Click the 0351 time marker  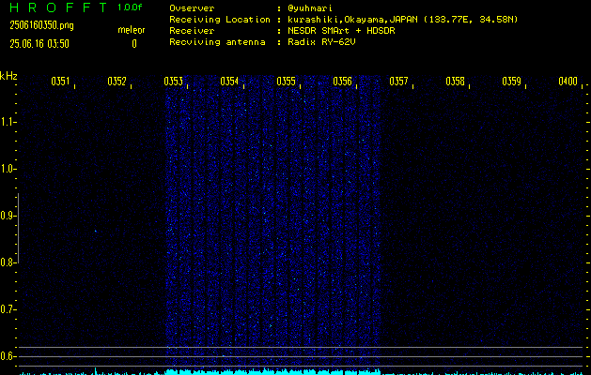(x=60, y=82)
